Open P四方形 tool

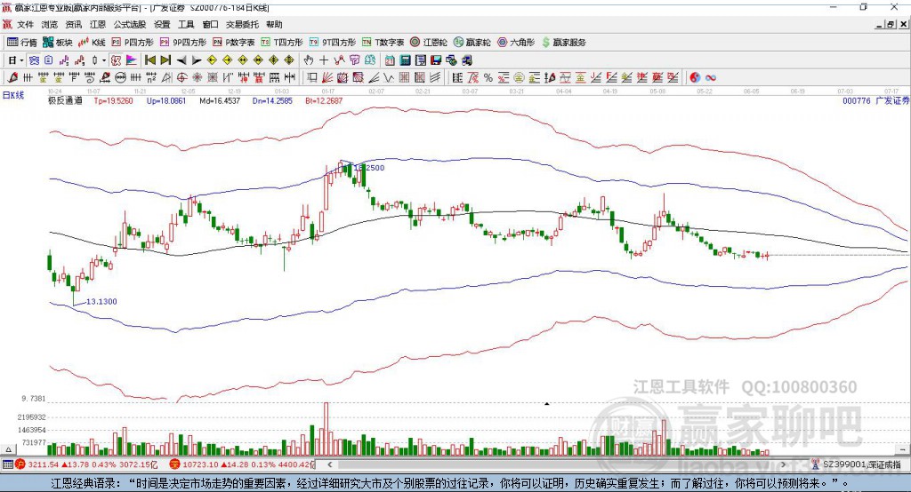click(x=133, y=43)
